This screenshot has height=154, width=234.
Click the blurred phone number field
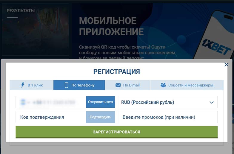[51, 102]
